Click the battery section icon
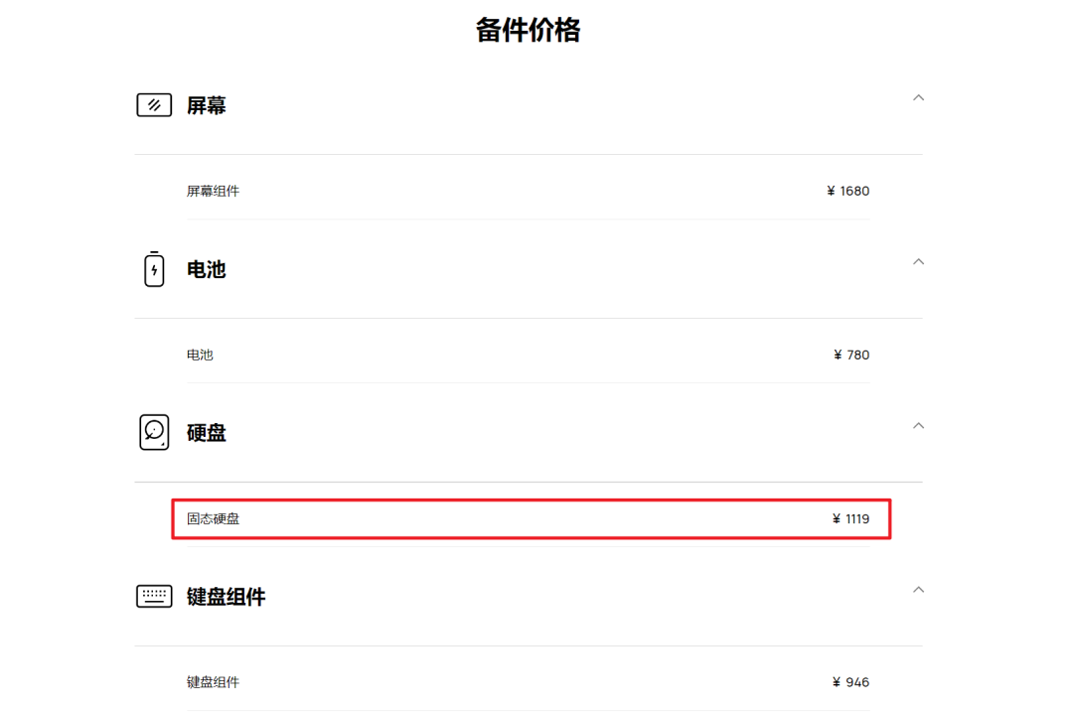Viewport: 1073px width, 715px height. 154,269
